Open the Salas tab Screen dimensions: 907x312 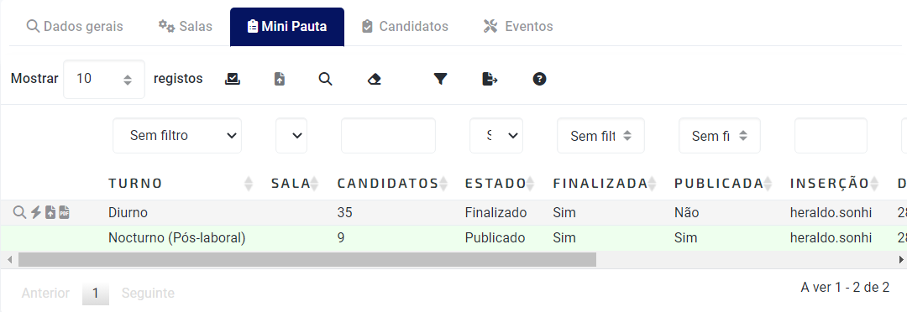[186, 27]
